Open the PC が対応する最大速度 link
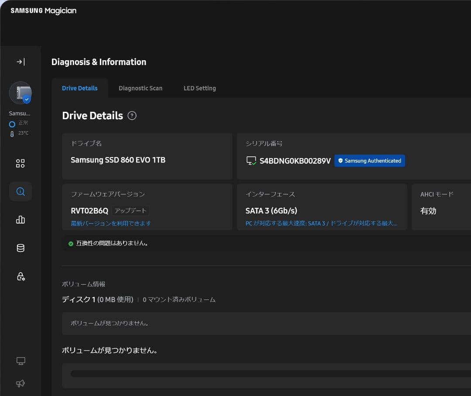Image resolution: width=471 pixels, height=396 pixels. coord(321,223)
